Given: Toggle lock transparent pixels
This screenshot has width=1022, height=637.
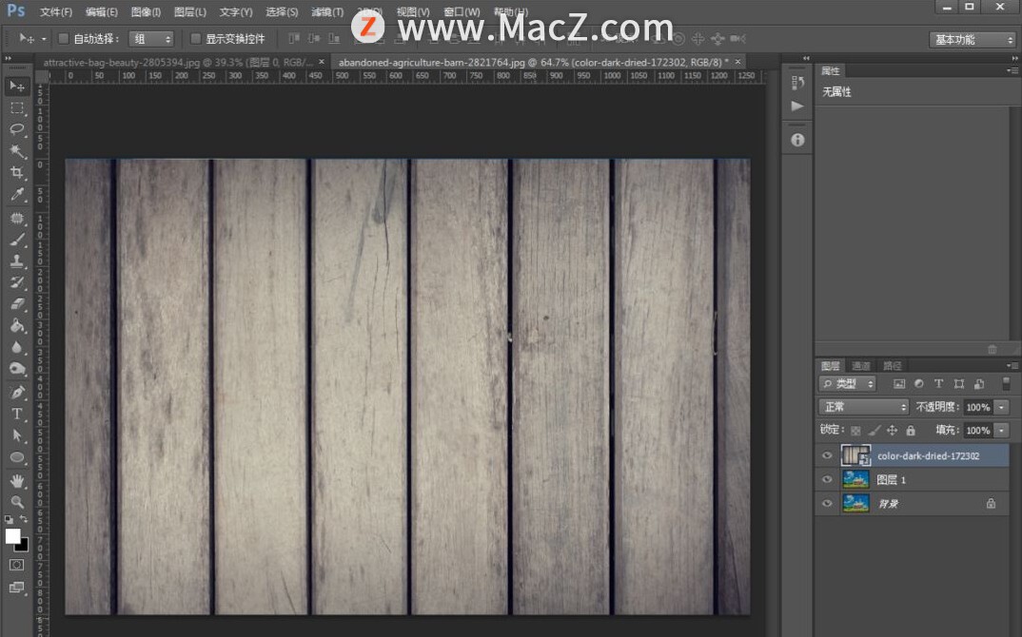Looking at the screenshot, I should pos(855,431).
